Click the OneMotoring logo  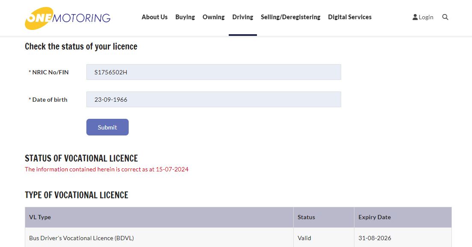point(68,18)
